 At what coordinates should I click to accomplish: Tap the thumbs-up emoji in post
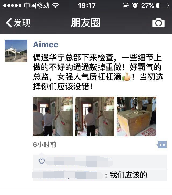[126, 77]
